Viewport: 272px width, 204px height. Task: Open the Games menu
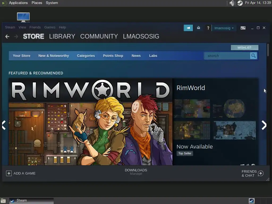pyautogui.click(x=50, y=27)
